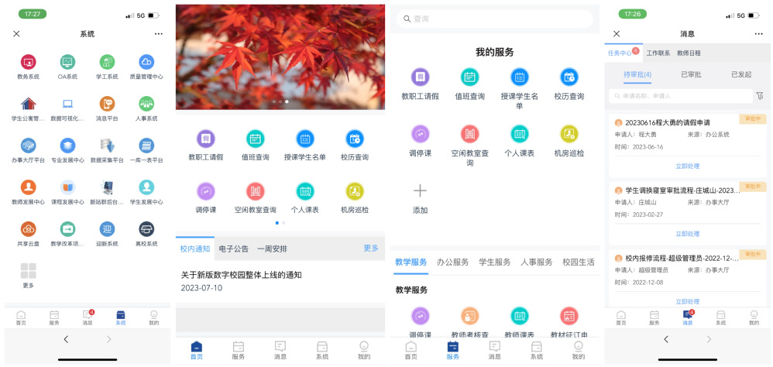The image size is (773, 367).
Task: Show 更多 campus notices link
Action: point(371,249)
